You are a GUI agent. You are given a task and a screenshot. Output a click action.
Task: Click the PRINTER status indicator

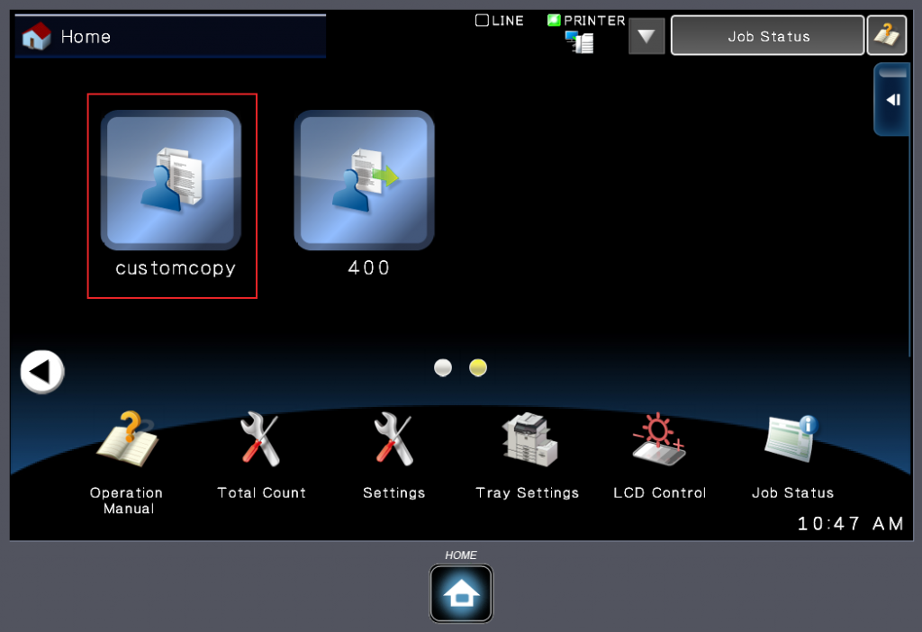pos(586,21)
